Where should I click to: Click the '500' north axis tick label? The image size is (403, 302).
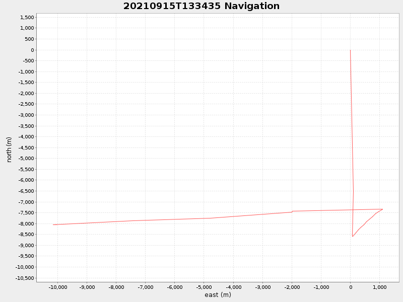[x=30, y=39]
